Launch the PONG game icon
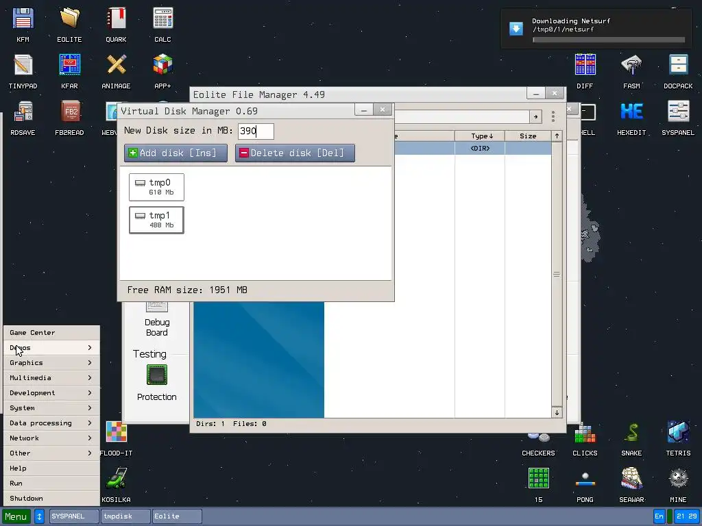This screenshot has width=702, height=526. click(x=585, y=479)
